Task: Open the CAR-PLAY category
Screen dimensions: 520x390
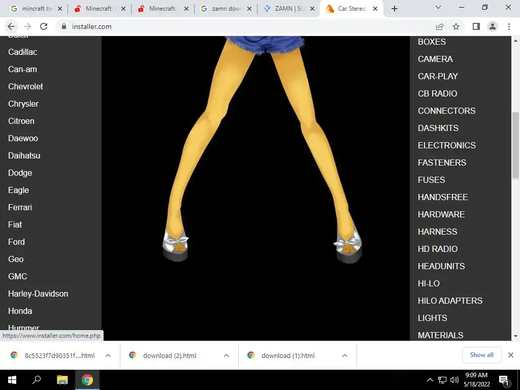Action: click(438, 76)
